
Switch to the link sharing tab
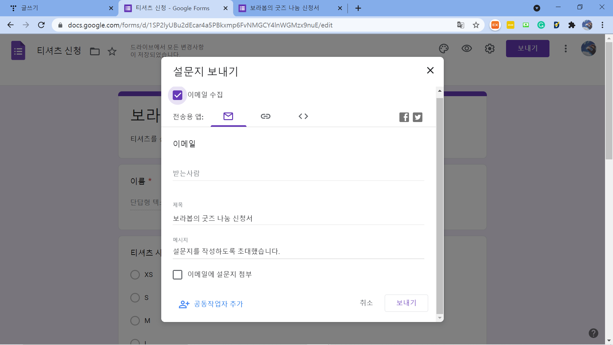point(265,116)
